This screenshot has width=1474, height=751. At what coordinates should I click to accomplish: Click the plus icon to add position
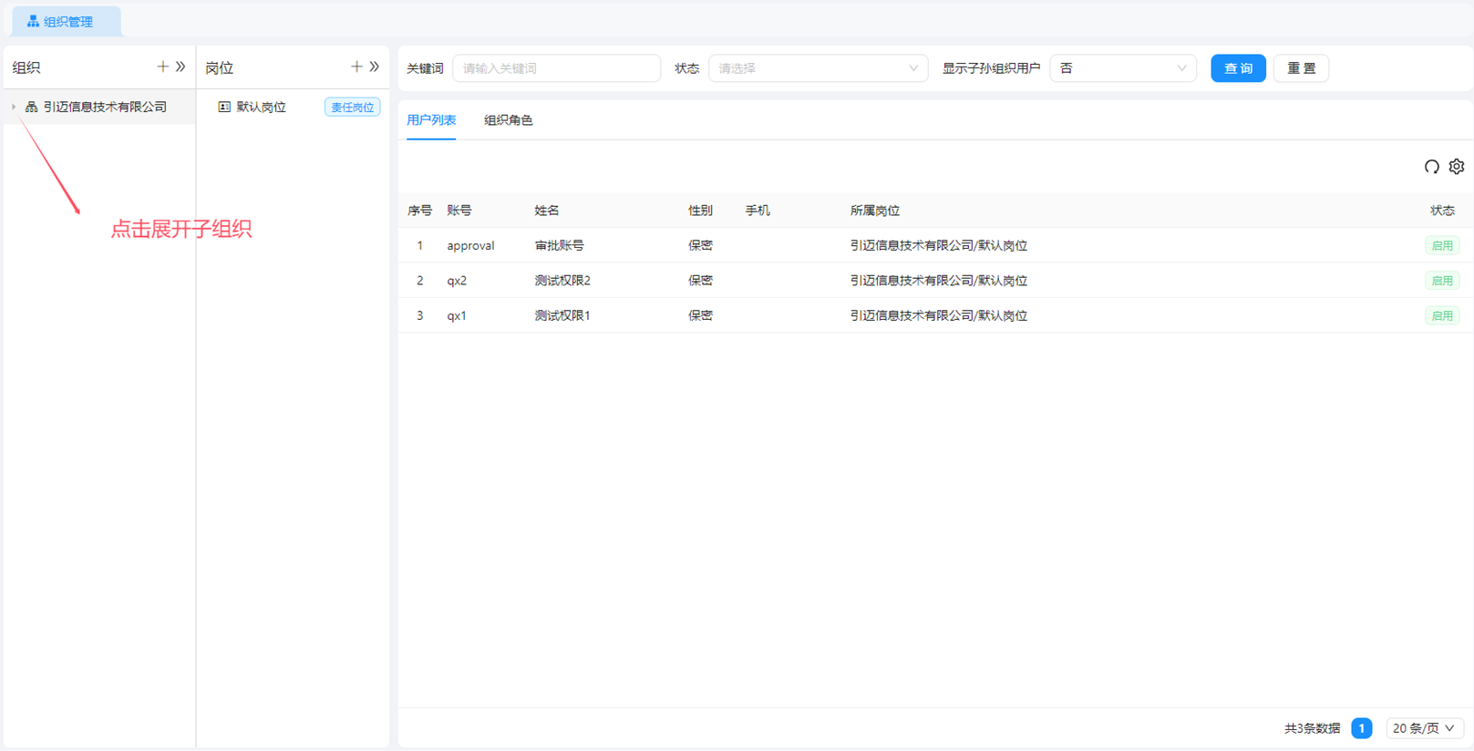[x=356, y=67]
